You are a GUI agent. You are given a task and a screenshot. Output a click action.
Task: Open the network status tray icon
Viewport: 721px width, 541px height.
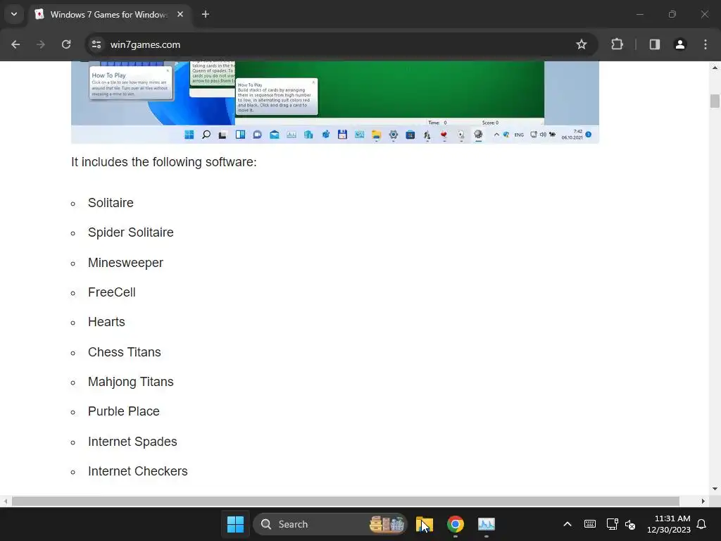[x=612, y=524]
